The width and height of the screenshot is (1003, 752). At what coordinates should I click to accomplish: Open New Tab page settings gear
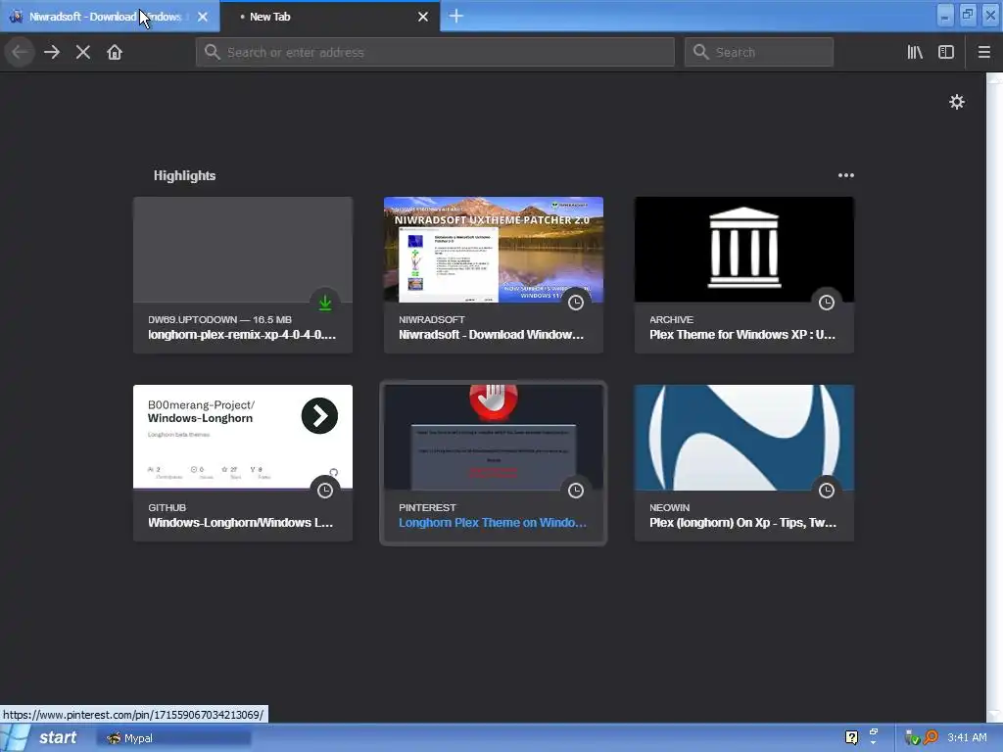click(x=956, y=102)
